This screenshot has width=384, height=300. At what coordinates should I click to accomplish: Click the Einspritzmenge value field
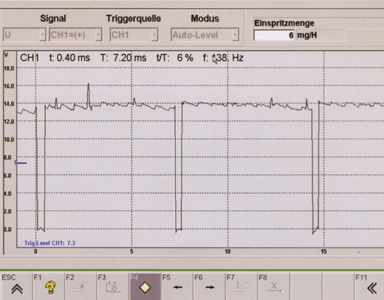(x=274, y=35)
